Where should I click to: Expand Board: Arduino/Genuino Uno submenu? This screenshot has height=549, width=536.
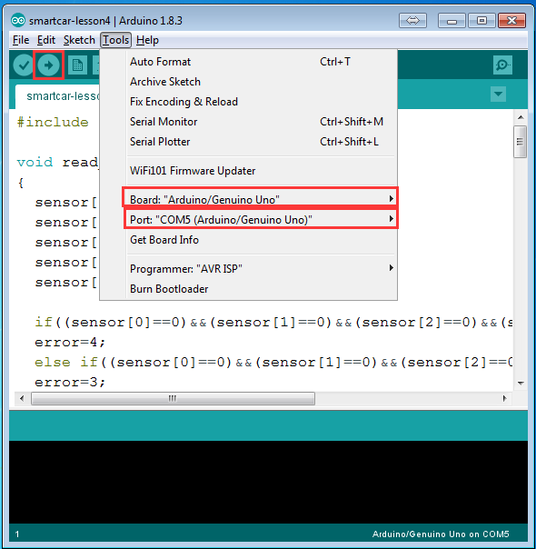pos(262,200)
